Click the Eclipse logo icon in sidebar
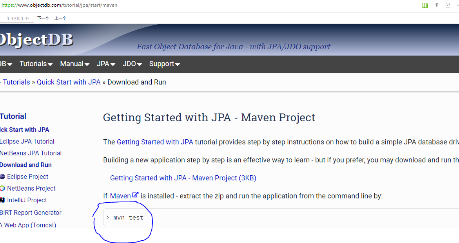The image size is (459, 243). (2, 176)
